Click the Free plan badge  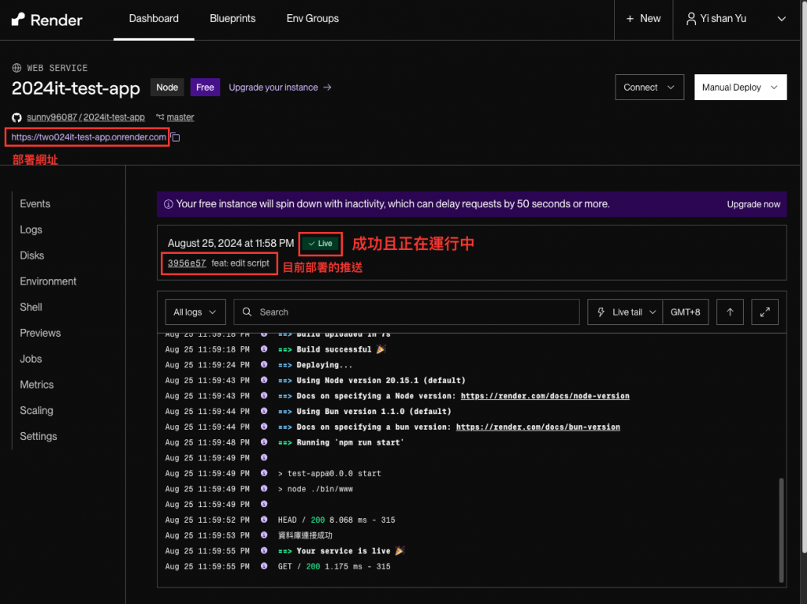click(x=205, y=87)
